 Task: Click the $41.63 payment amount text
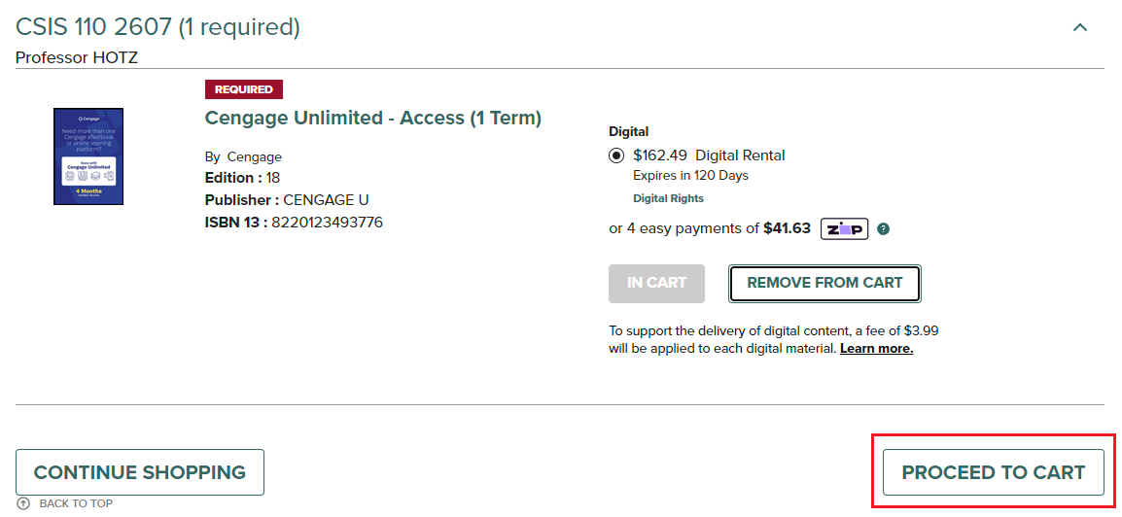787,228
